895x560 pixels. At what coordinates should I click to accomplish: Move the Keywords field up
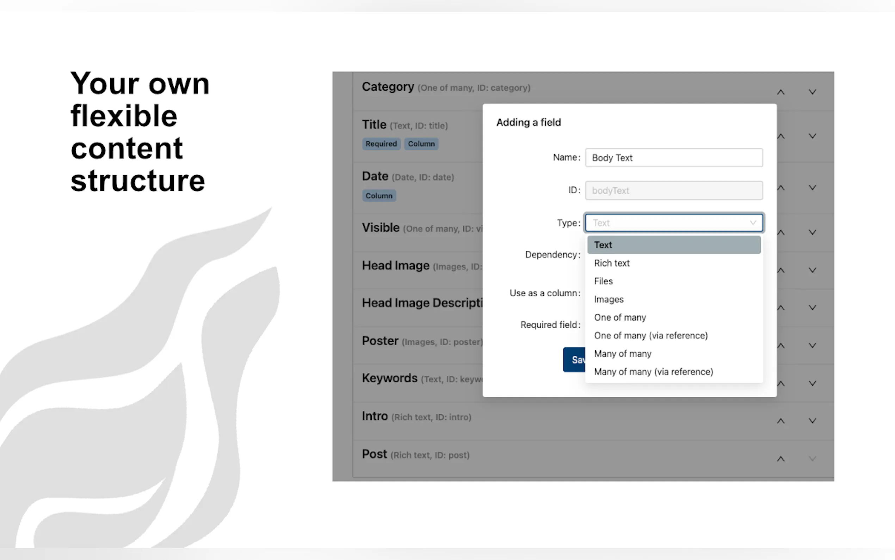coord(781,383)
